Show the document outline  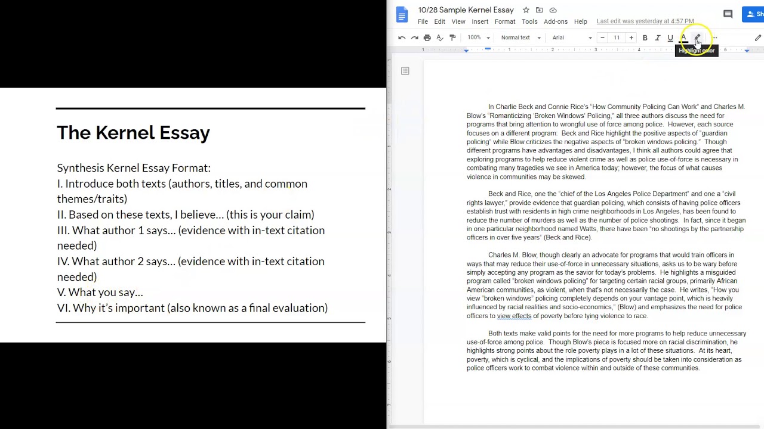tap(405, 71)
